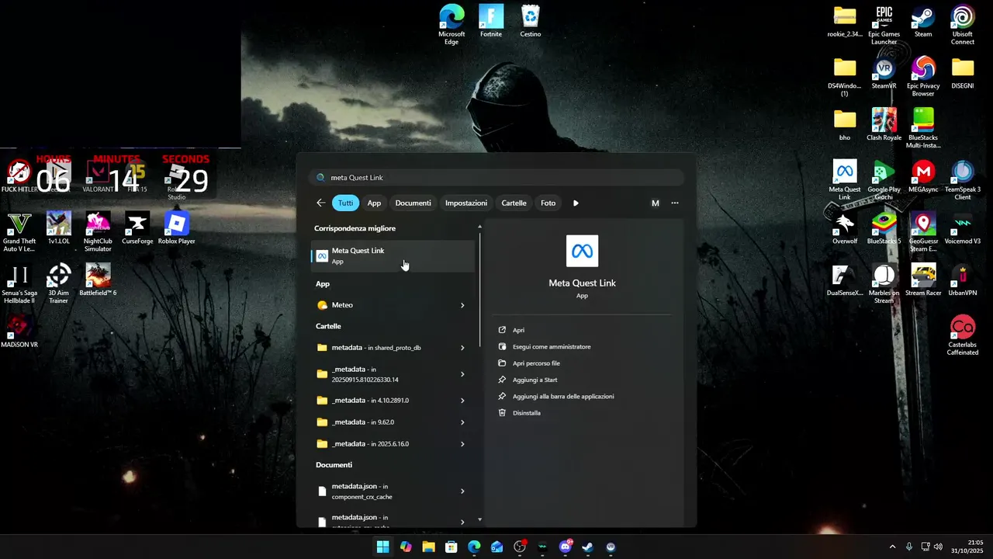Select the Steam desktop shortcut
The width and height of the screenshot is (993, 559).
pos(923,22)
